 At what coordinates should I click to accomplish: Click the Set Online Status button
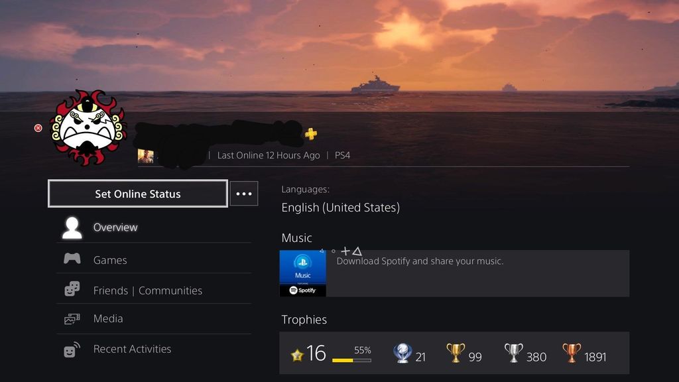(x=138, y=194)
